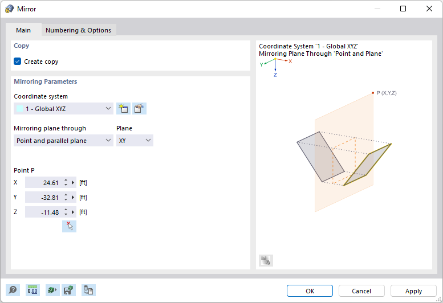Open the Z value arrow menu
Image resolution: width=443 pixels, height=303 pixels.
point(73,212)
